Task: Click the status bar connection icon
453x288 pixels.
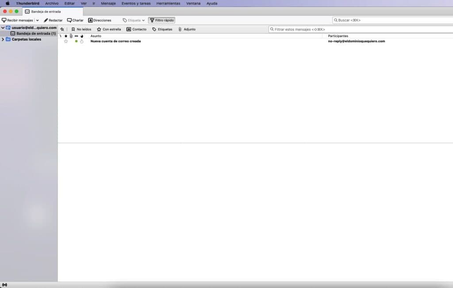Action: tap(4, 284)
